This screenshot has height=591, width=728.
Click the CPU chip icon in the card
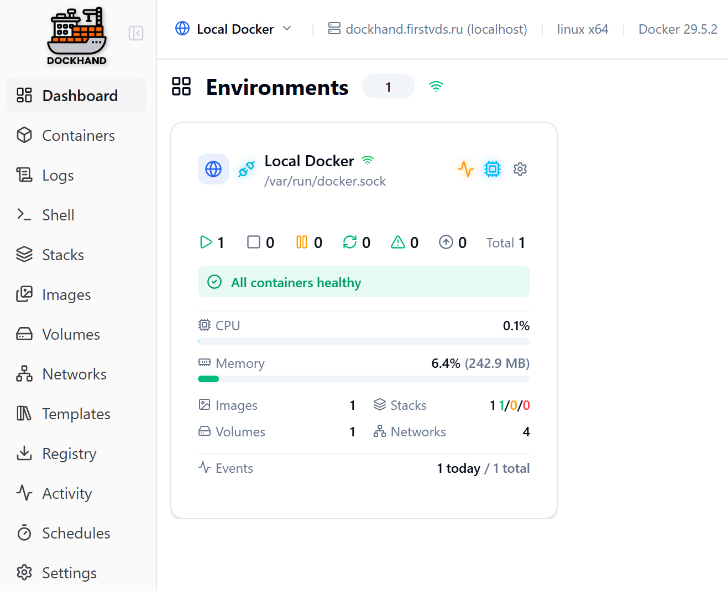point(205,325)
